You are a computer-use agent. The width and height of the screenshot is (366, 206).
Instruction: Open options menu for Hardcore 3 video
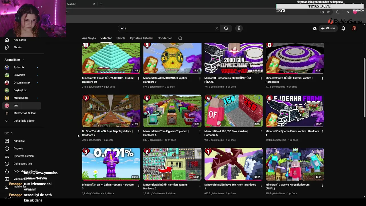139,185
